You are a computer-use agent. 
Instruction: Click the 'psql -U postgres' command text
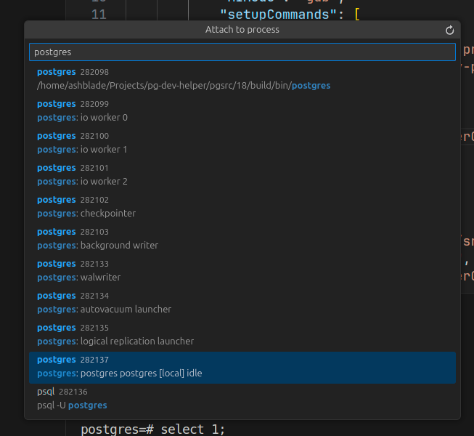point(72,405)
